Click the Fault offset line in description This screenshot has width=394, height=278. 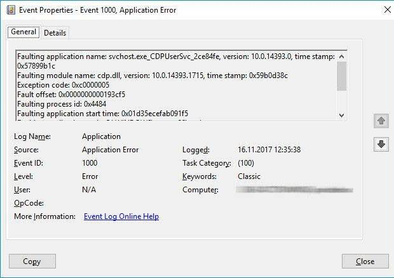click(71, 95)
